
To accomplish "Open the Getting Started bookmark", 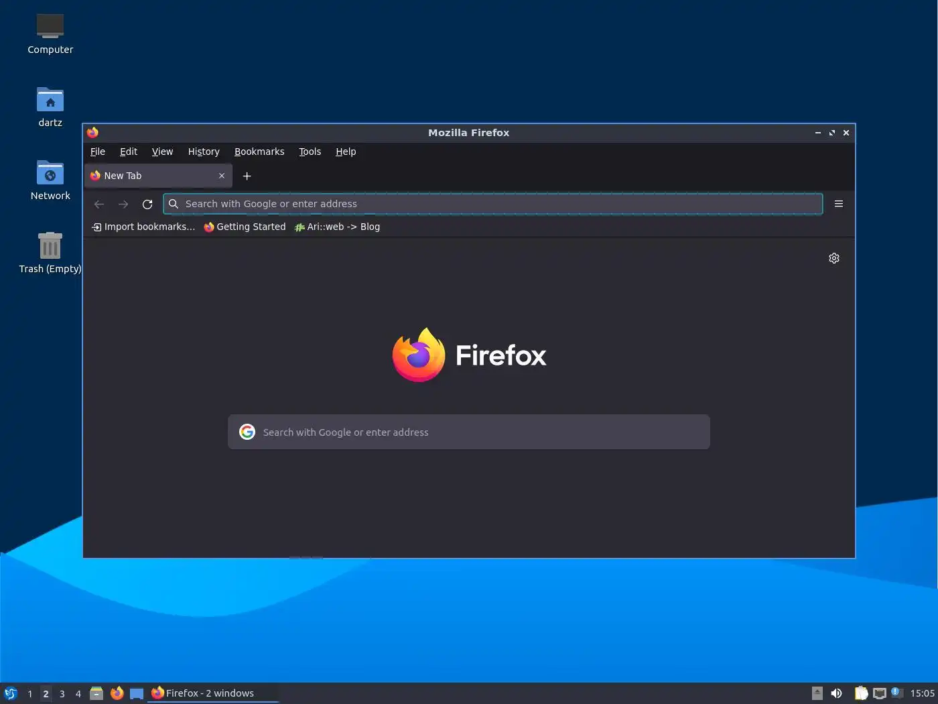I will 245,227.
